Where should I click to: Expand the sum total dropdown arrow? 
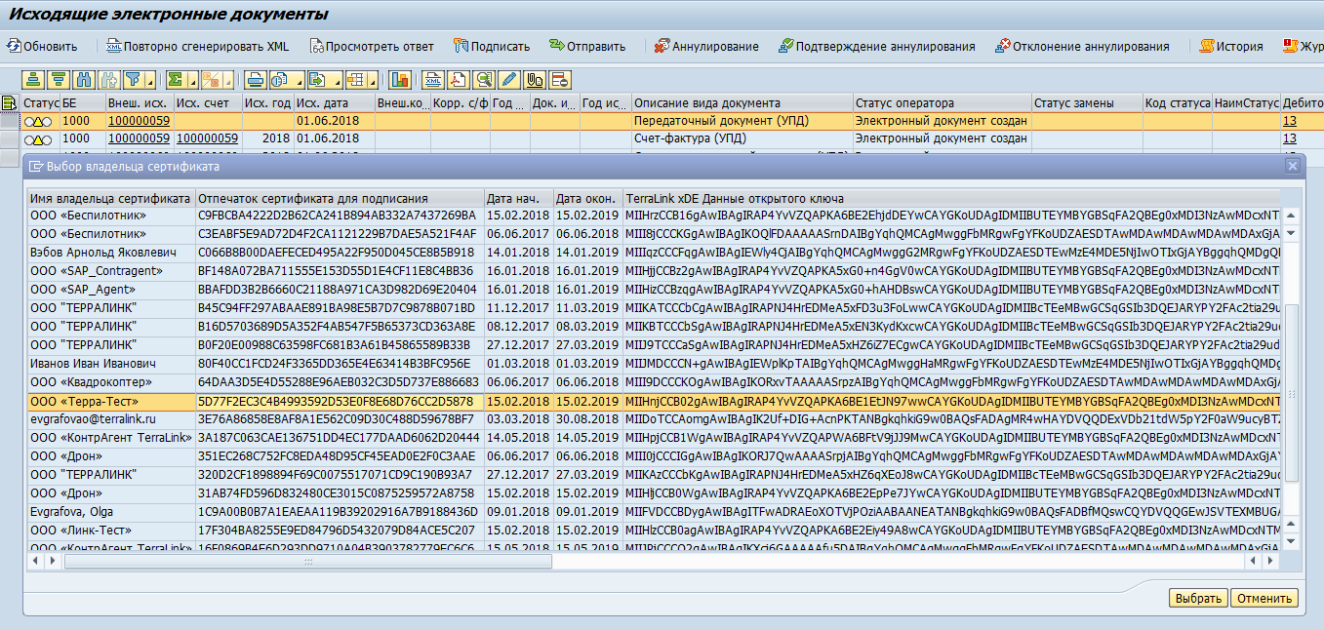[x=192, y=81]
